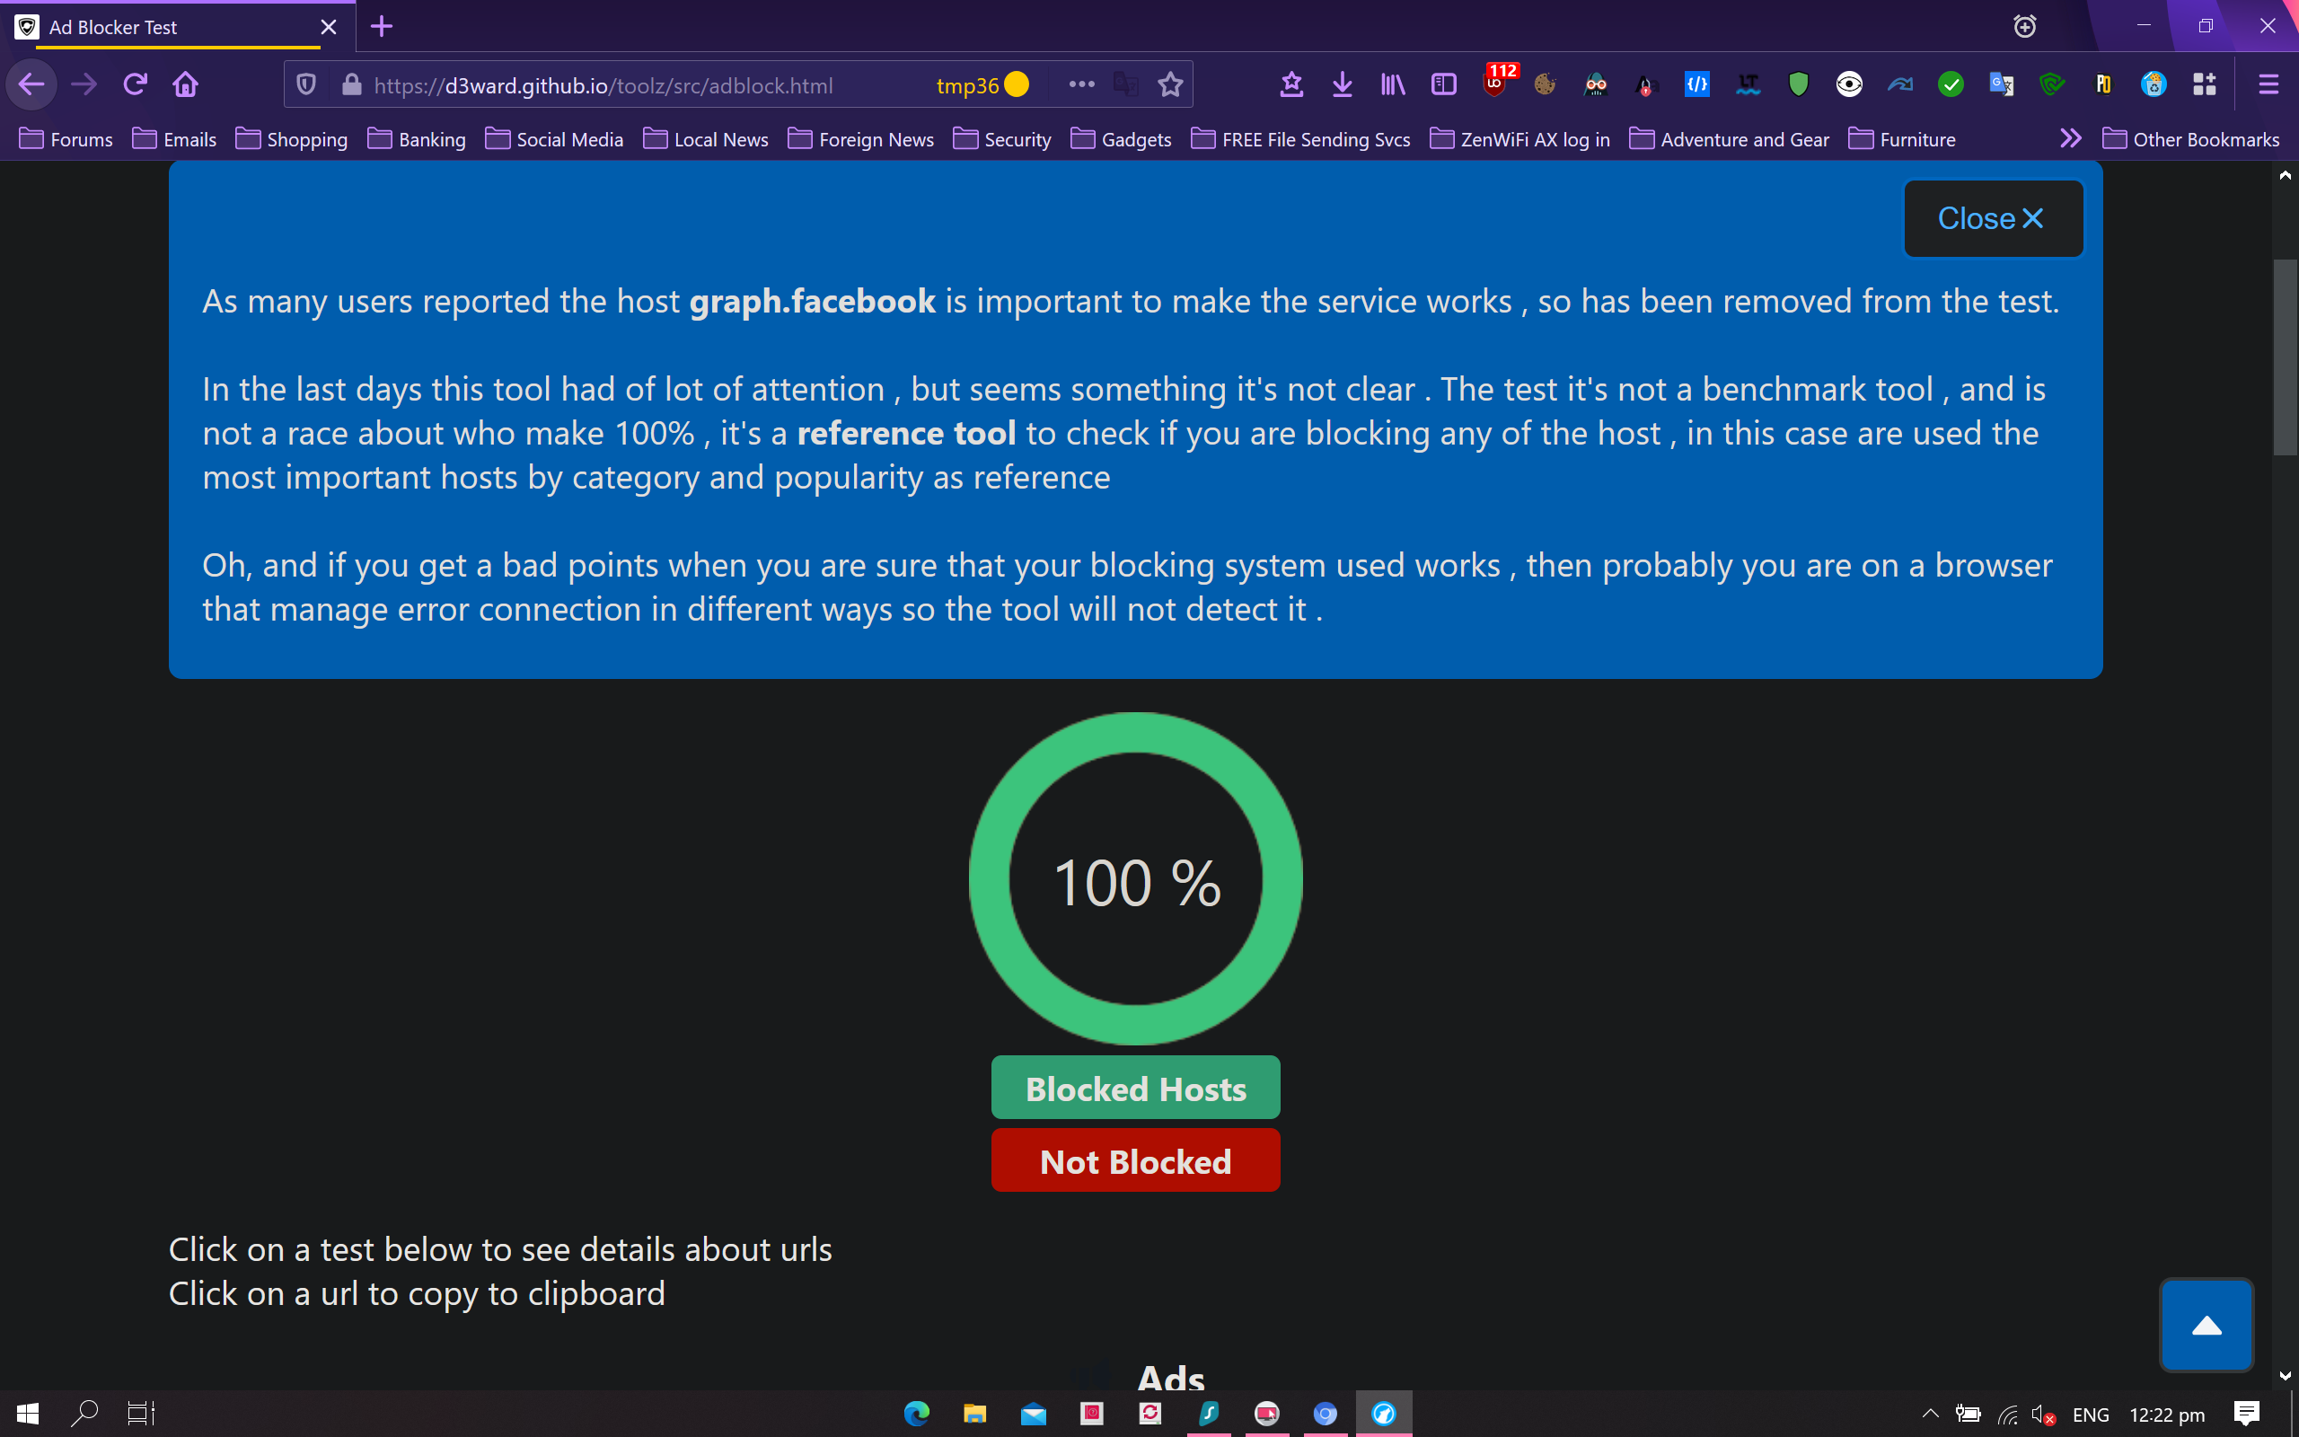The image size is (2299, 1437).
Task: Toggle the tracking protection shield in address bar
Action: coord(306,84)
